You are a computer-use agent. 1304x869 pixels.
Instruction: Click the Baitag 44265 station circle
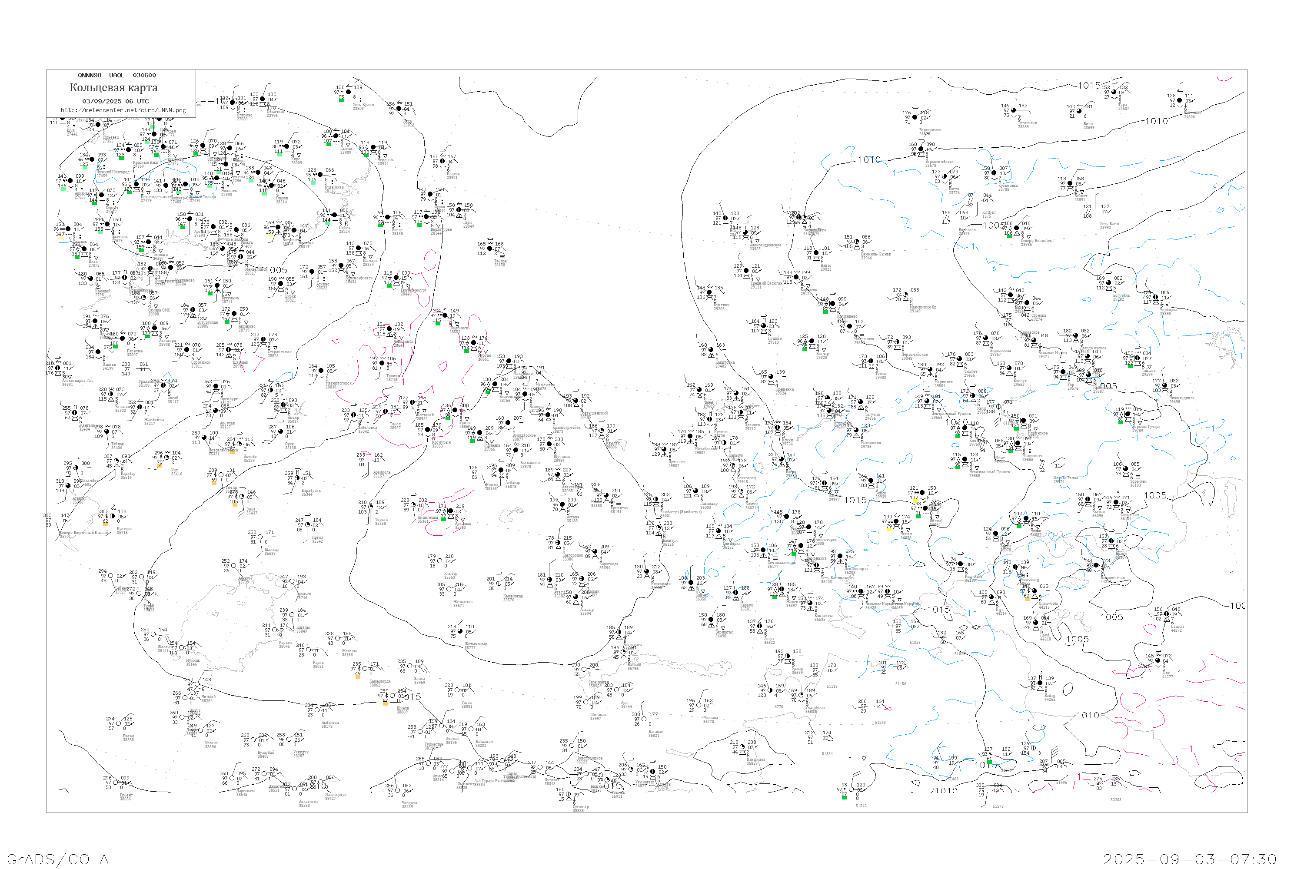click(x=1040, y=683)
